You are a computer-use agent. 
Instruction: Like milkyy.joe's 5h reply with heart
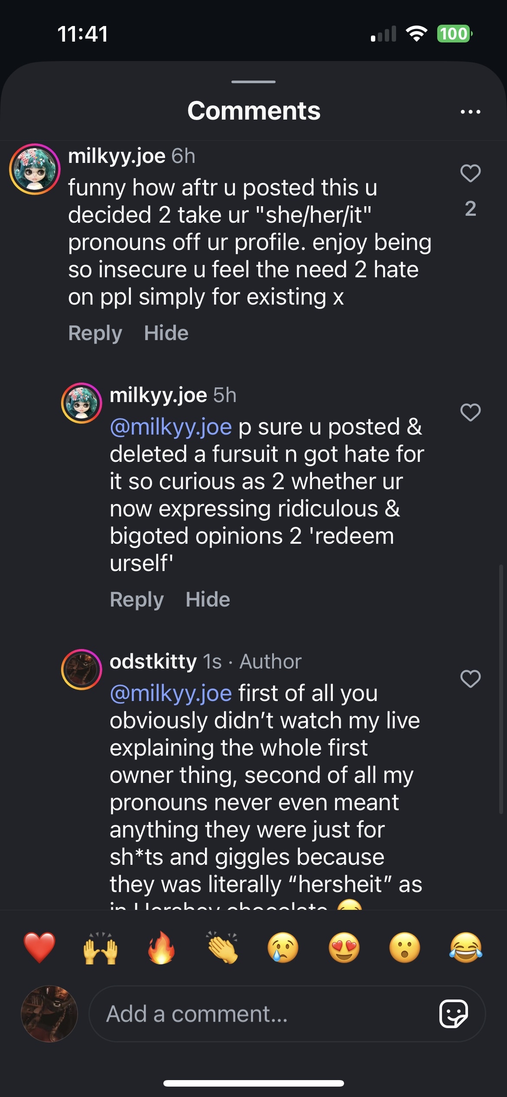click(470, 412)
